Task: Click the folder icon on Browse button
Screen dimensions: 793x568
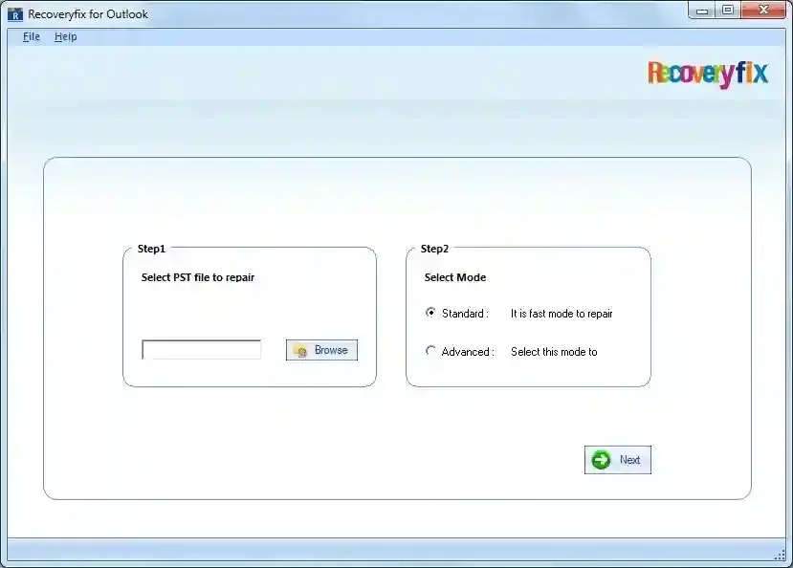Action: tap(300, 351)
